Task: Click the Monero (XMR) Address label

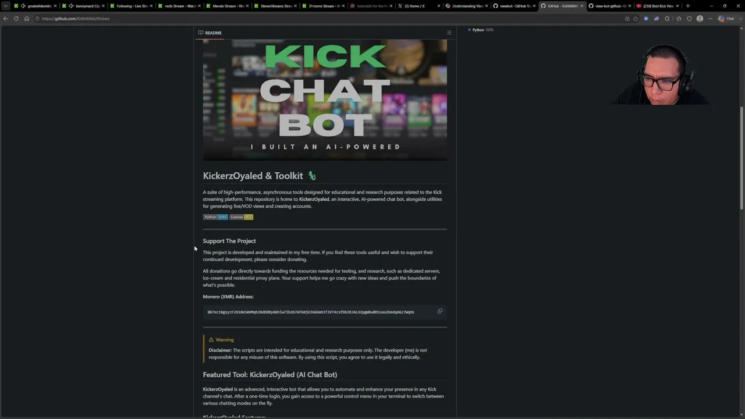Action: click(228, 297)
